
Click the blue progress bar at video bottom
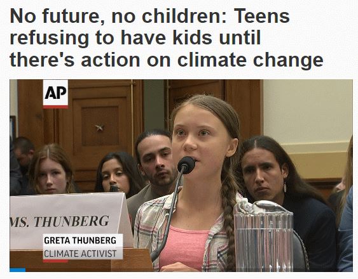18,270
